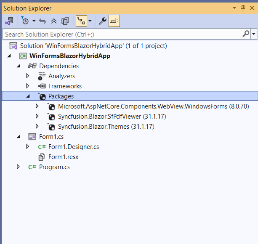The width and height of the screenshot is (258, 244).
Task: Select Dependencies tree item
Action: [59, 66]
